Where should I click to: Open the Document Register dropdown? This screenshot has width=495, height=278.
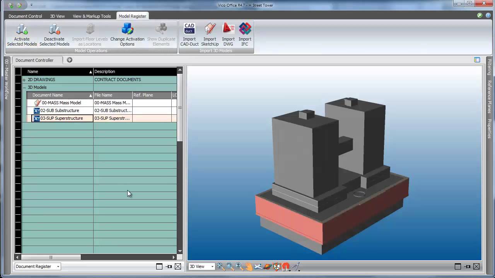[38, 266]
